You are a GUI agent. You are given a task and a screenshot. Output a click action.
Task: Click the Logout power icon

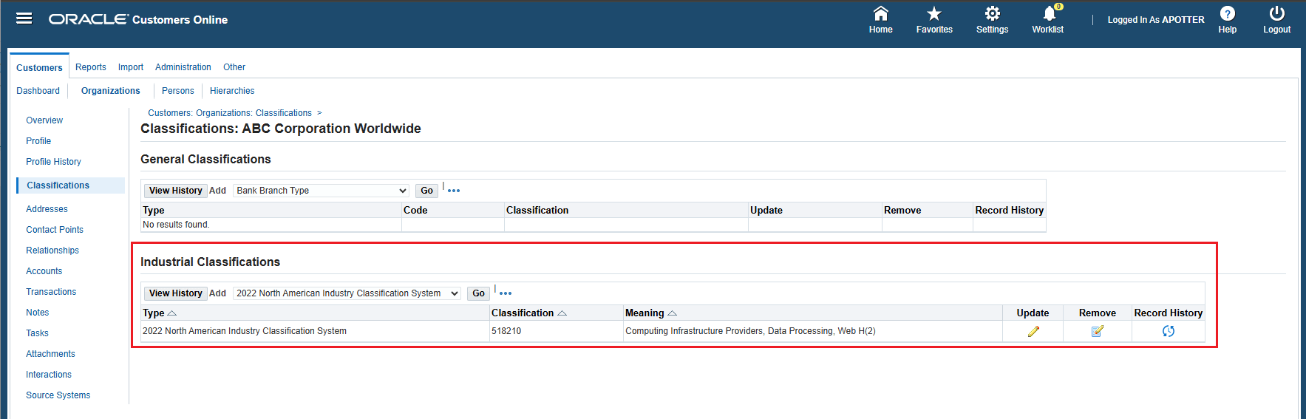click(x=1276, y=14)
